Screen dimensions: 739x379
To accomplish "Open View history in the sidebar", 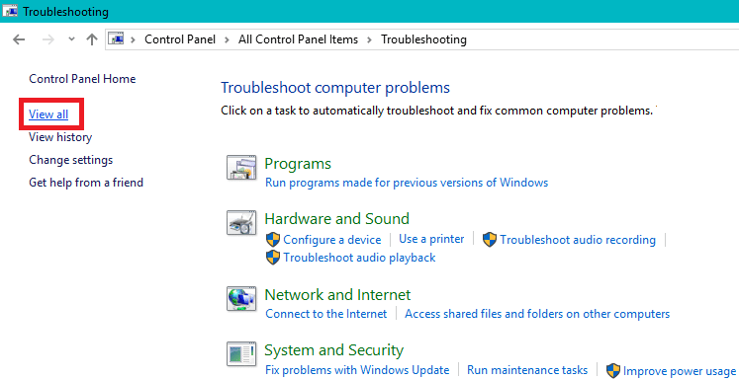I will [x=60, y=137].
